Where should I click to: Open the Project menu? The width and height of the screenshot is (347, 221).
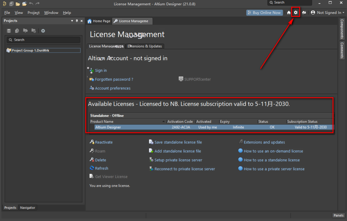click(x=33, y=13)
